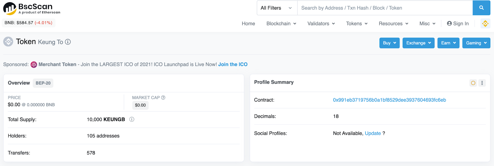Open the Earn dropdown button
The width and height of the screenshot is (494, 166).
point(448,43)
